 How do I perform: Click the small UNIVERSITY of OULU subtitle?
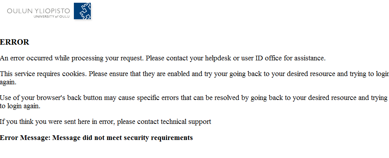pos(51,16)
